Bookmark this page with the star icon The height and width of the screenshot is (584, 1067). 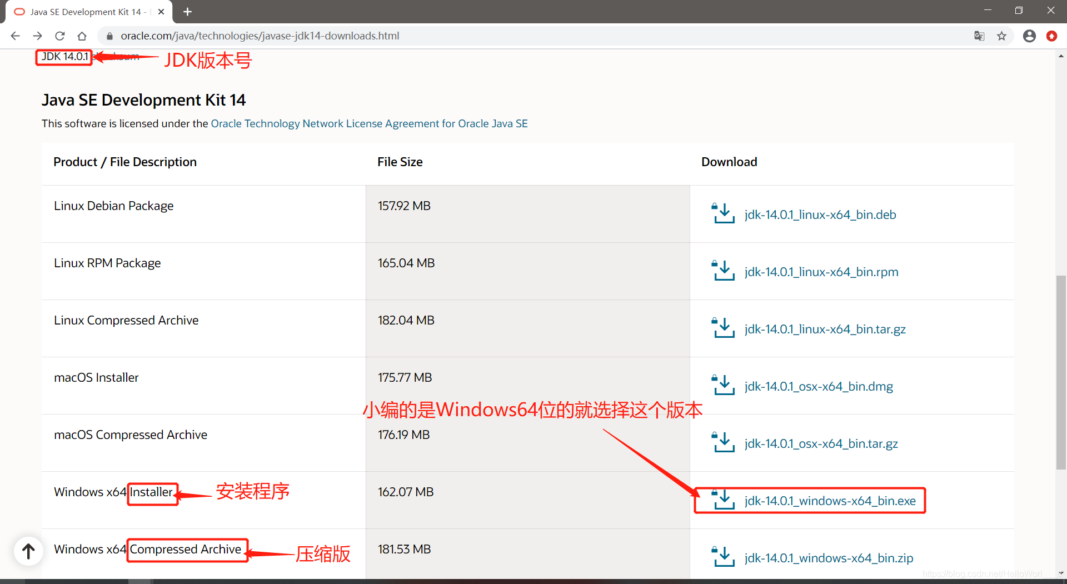pos(1001,36)
